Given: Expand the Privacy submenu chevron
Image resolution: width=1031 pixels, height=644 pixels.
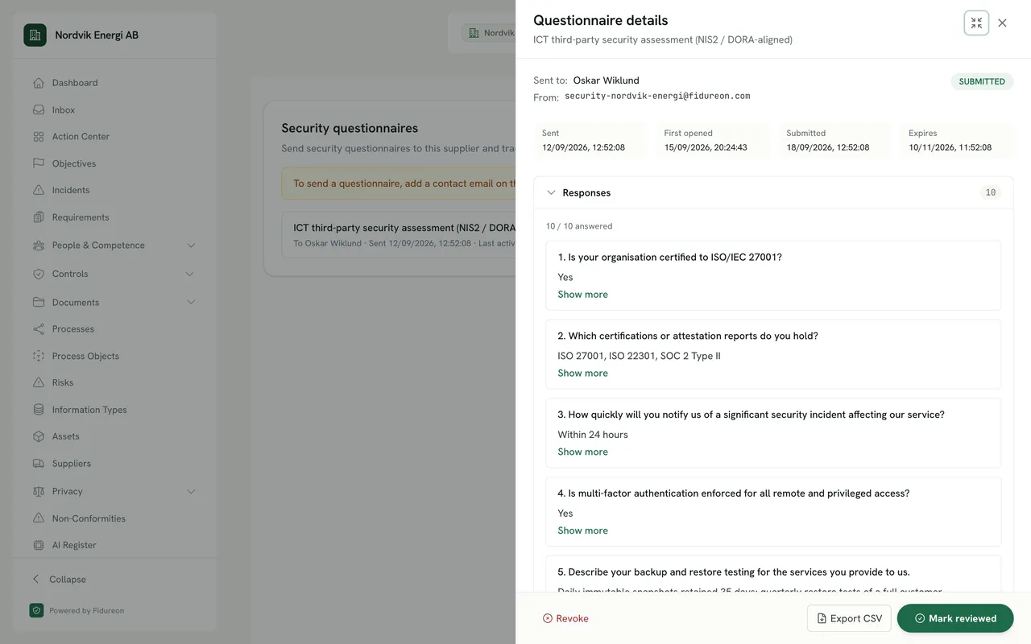Looking at the screenshot, I should coord(191,492).
